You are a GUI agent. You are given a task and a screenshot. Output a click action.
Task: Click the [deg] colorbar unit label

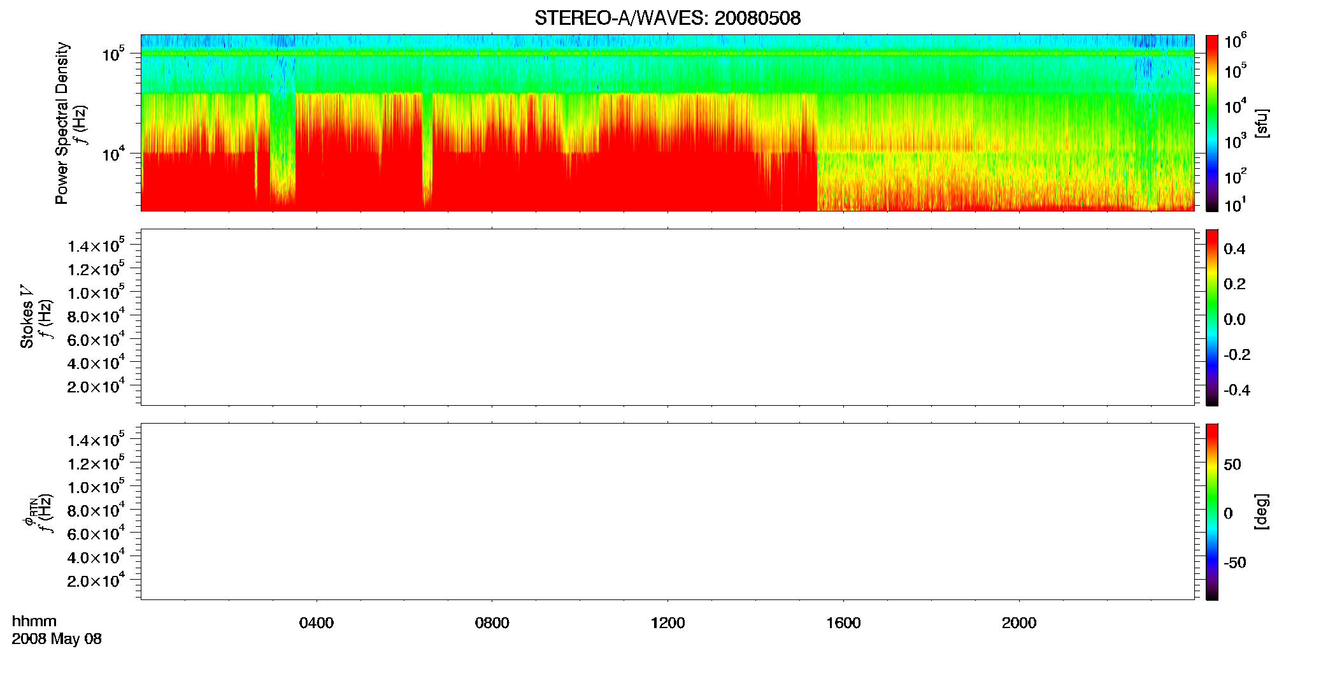[x=1262, y=512]
